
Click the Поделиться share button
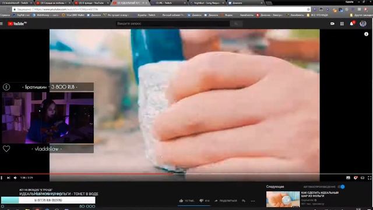226,201
